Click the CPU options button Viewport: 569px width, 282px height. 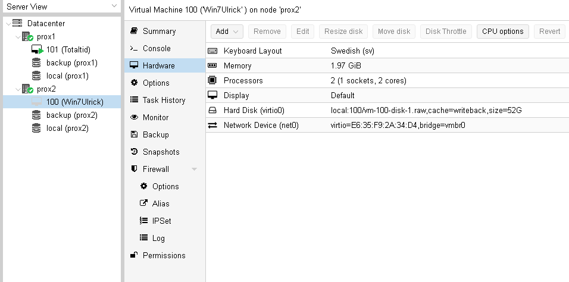pyautogui.click(x=502, y=32)
